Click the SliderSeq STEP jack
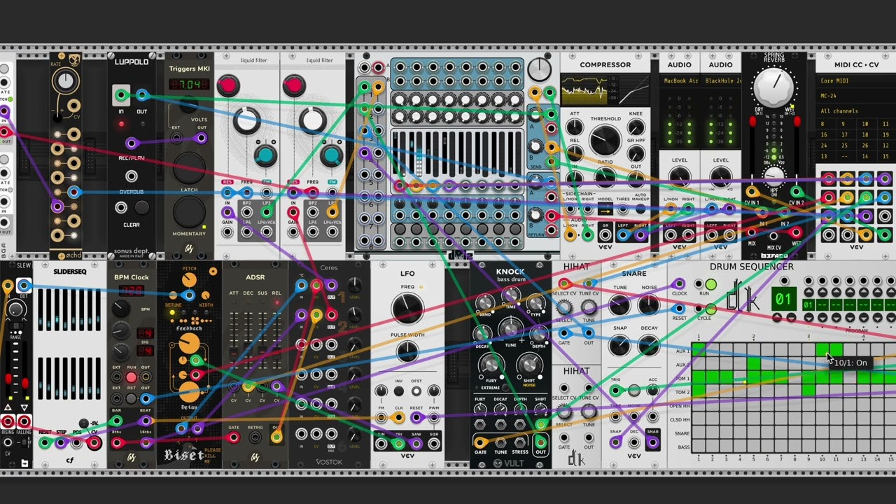This screenshot has height=504, width=896. point(61,442)
